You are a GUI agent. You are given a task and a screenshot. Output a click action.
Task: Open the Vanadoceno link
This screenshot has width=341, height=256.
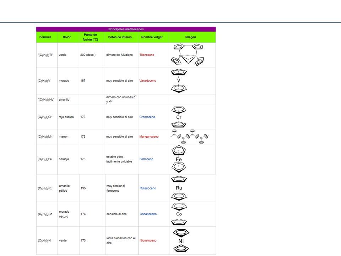148,81
